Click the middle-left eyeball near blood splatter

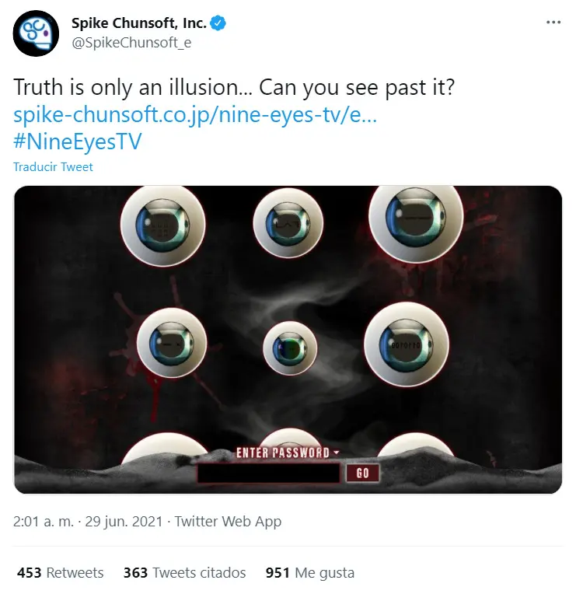[x=172, y=342]
